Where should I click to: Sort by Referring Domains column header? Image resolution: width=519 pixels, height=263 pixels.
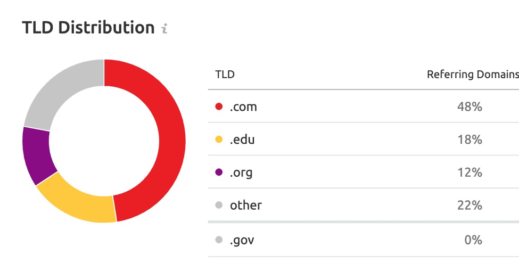pos(473,75)
